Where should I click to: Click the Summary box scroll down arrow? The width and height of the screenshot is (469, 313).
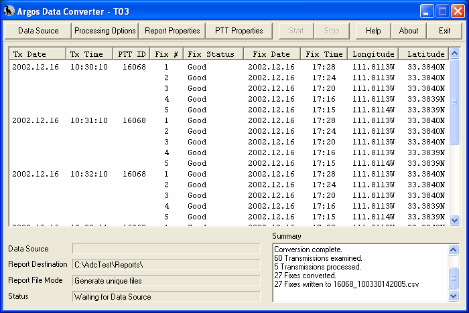454,296
